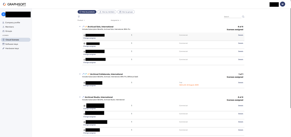Open the user avatar "M" menu
This screenshot has width=291, height=137.
(x=282, y=4)
